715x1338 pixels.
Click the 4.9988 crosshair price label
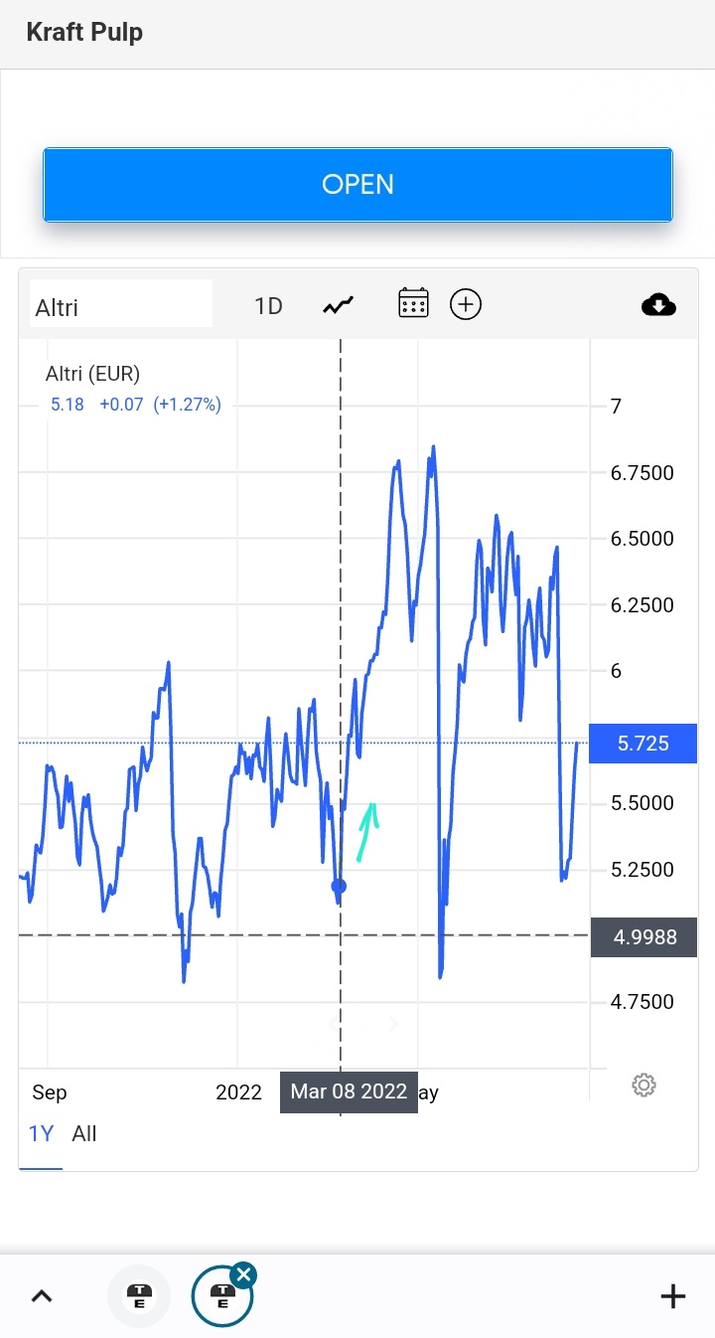(643, 937)
